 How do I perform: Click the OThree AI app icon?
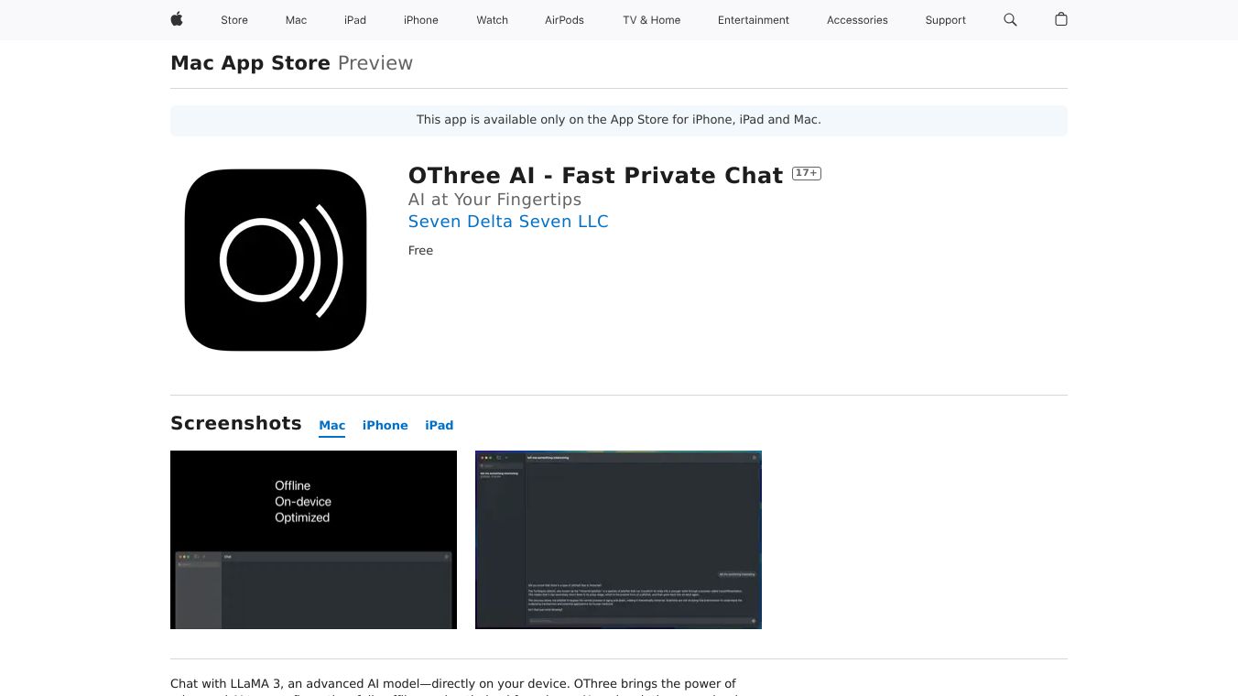pos(276,260)
